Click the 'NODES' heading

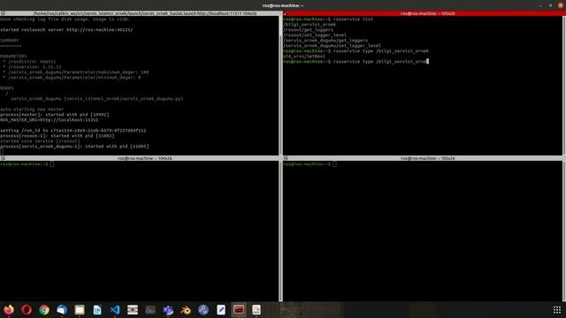tap(7, 88)
